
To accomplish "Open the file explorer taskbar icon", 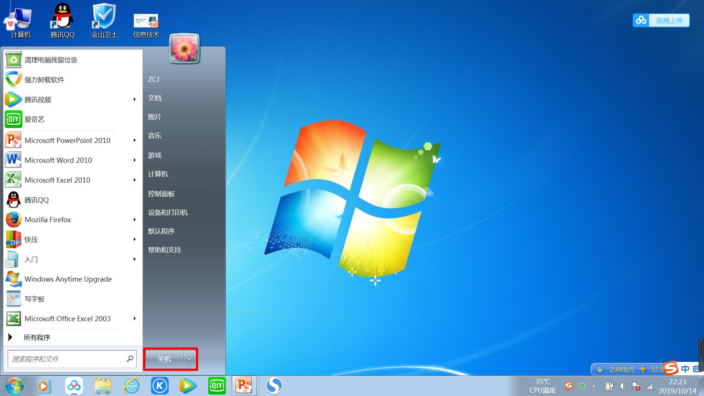I will click(x=103, y=386).
